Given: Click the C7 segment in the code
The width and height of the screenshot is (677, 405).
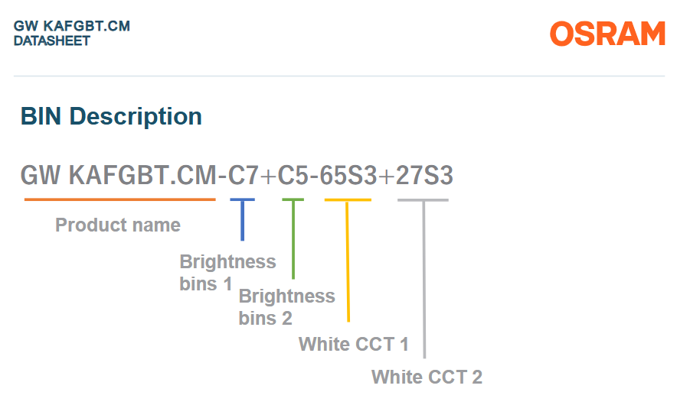Looking at the screenshot, I should 243,175.
